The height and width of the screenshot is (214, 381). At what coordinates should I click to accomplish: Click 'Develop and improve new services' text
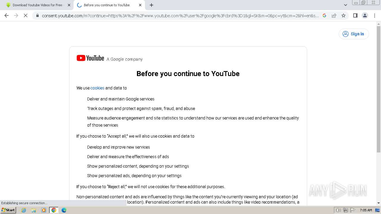(x=118, y=147)
